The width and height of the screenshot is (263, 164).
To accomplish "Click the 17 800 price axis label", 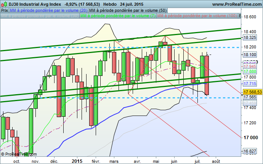I will [250, 77].
